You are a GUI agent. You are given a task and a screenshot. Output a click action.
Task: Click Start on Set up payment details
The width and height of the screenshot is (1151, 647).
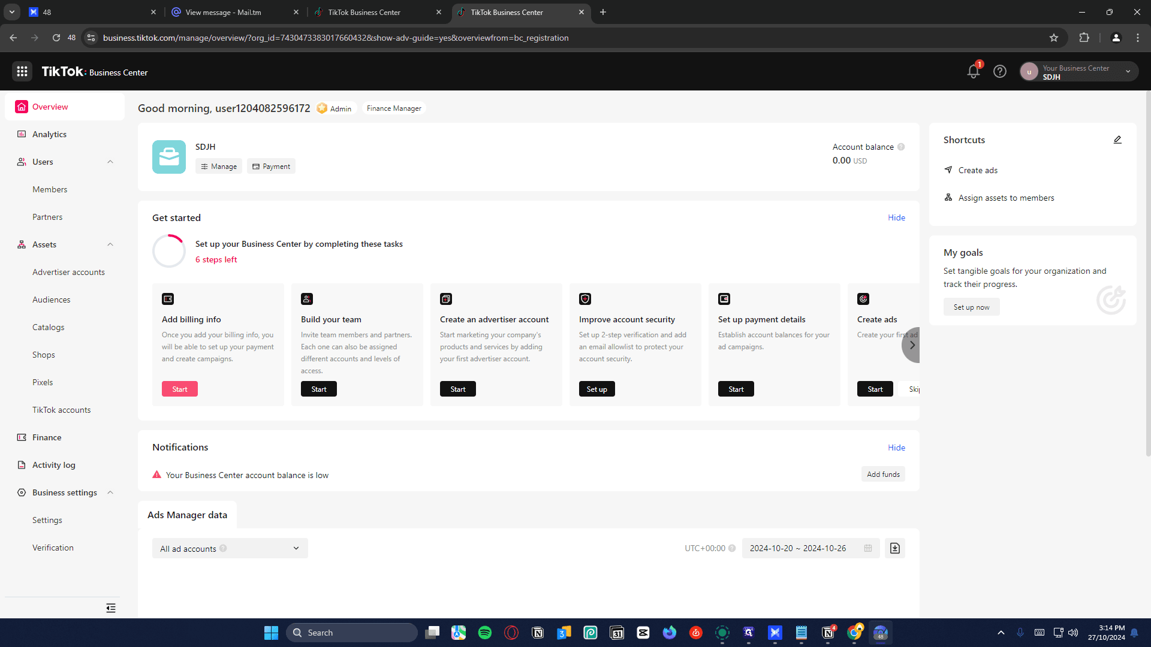(x=736, y=389)
